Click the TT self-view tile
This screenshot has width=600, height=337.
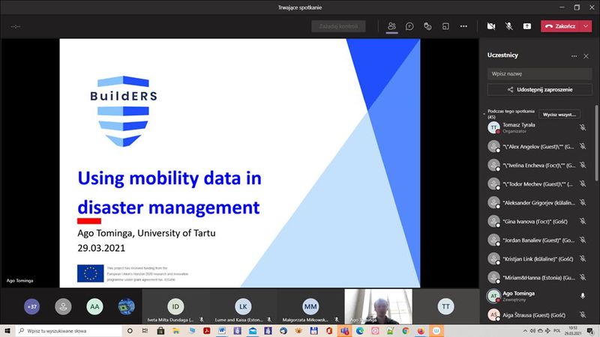click(445, 306)
